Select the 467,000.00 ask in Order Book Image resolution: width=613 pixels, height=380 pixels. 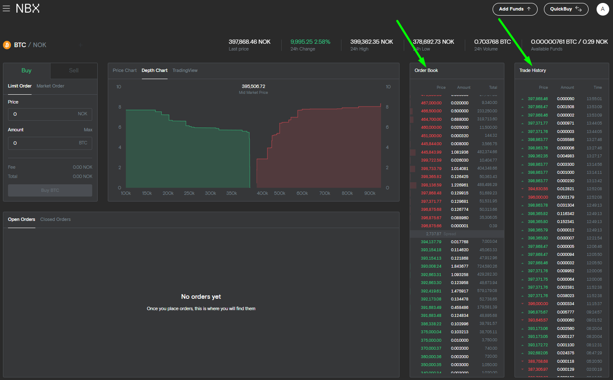pyautogui.click(x=431, y=103)
